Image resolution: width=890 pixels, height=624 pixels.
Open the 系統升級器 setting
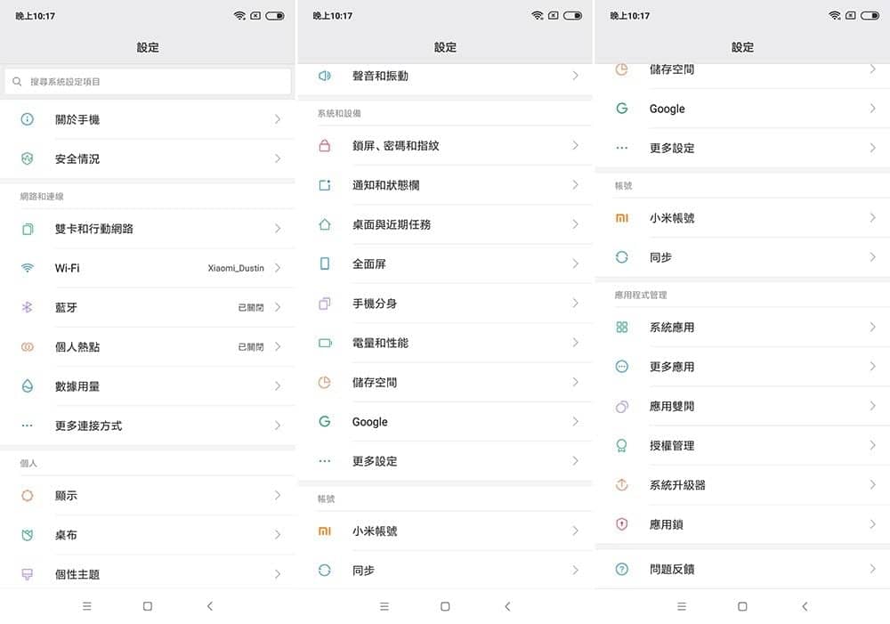742,485
